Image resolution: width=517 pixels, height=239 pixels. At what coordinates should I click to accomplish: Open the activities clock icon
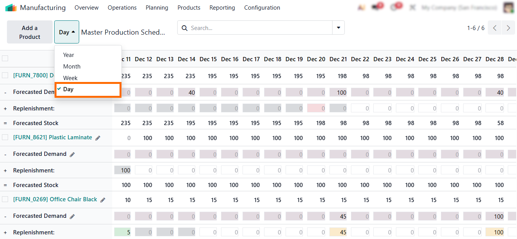click(394, 8)
